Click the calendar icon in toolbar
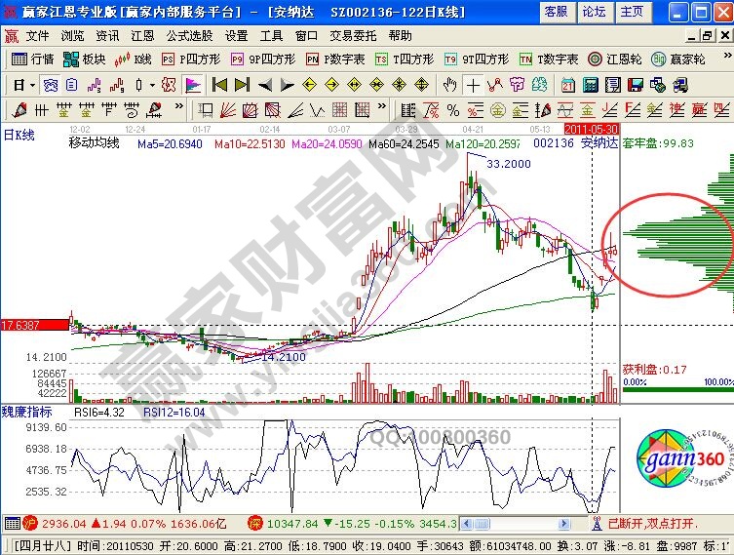 (567, 84)
